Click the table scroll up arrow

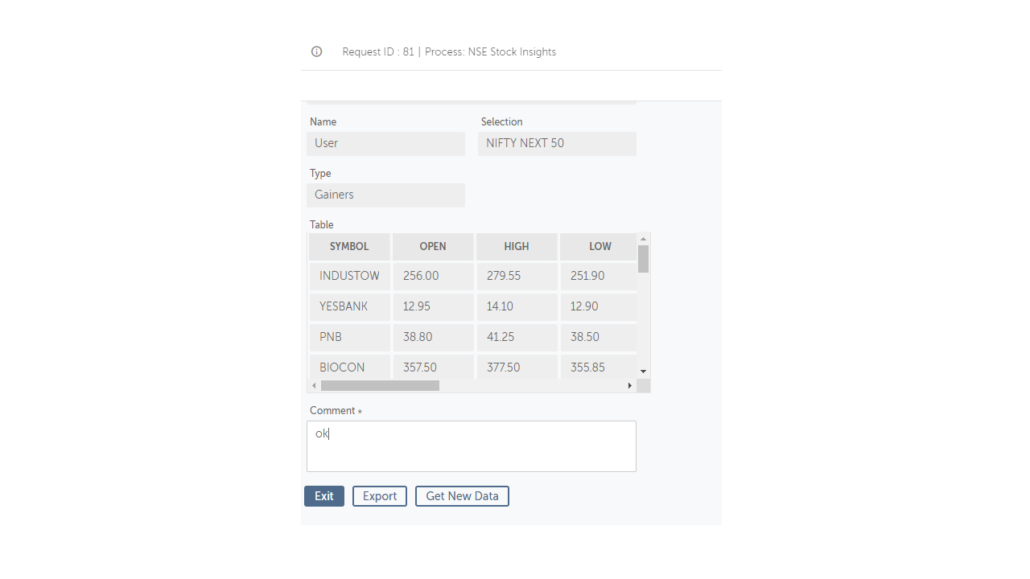click(x=643, y=239)
